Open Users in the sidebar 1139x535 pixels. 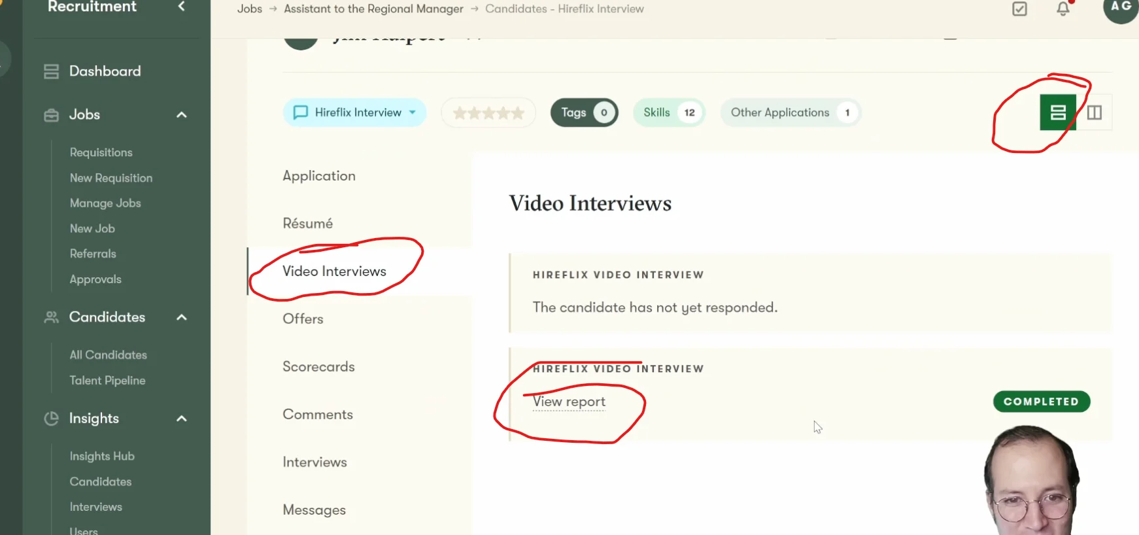tap(84, 530)
